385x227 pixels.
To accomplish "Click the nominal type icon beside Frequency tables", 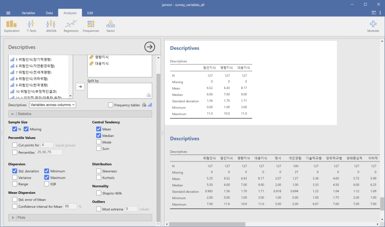I will 144,105.
